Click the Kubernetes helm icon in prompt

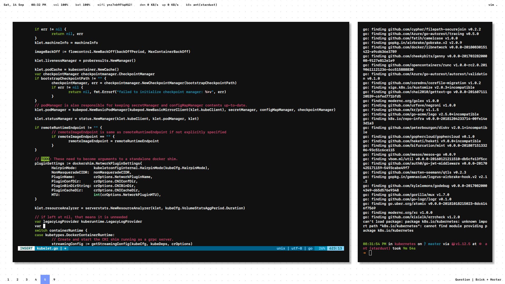coord(480,244)
